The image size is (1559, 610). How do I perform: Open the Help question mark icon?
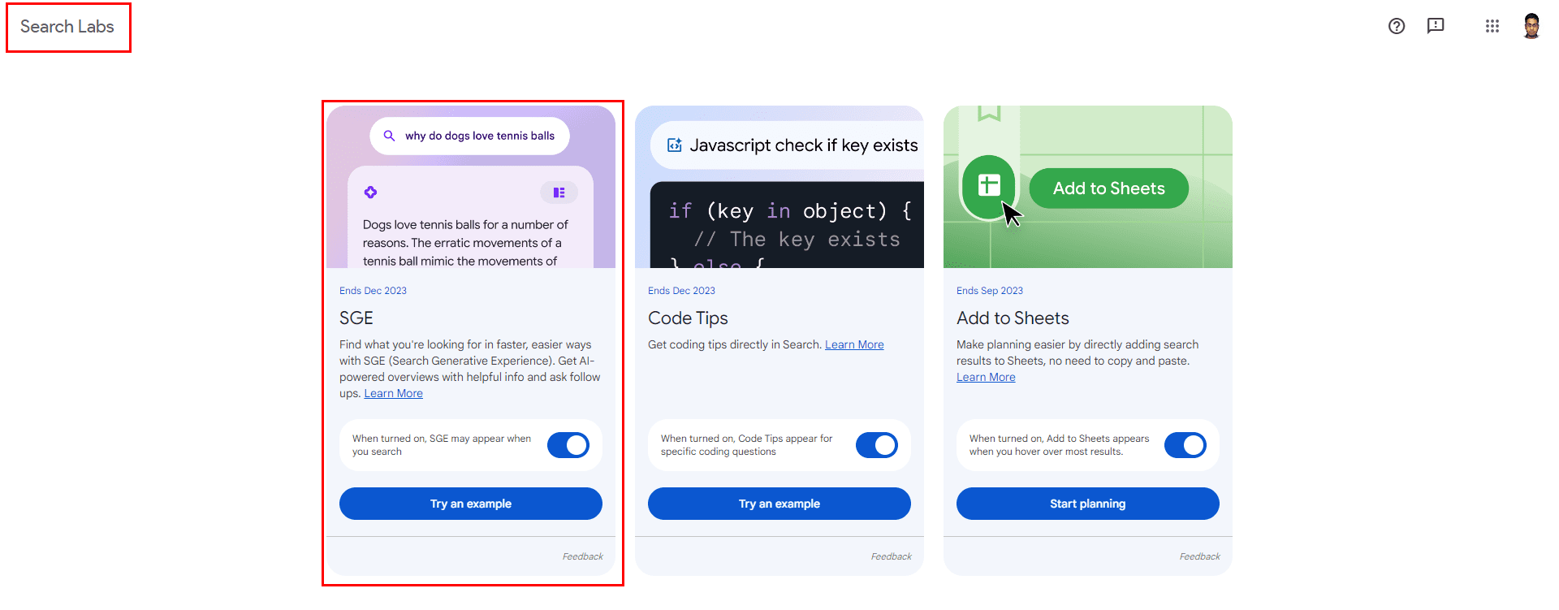point(1397,26)
